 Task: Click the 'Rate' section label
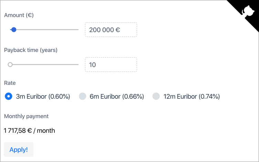point(10,83)
